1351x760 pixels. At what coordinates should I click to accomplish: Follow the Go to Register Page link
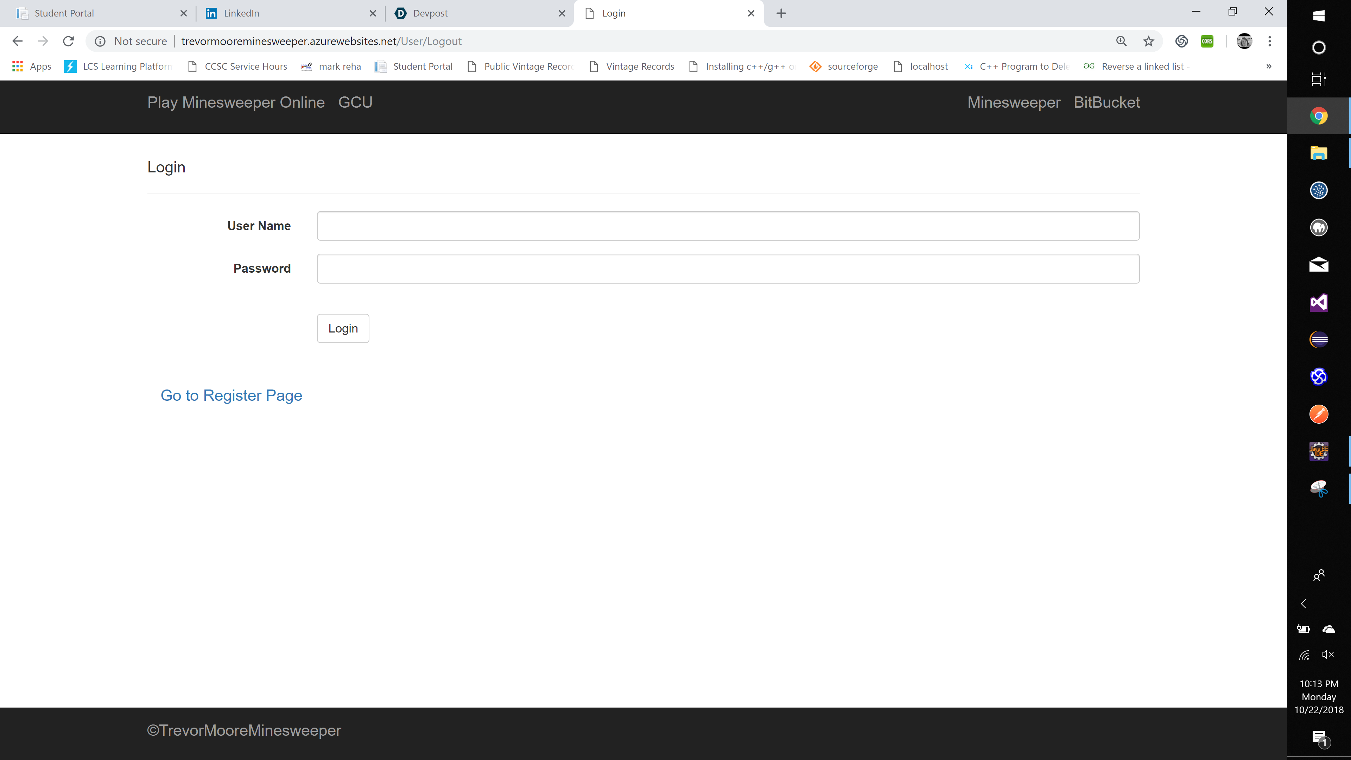click(x=231, y=395)
